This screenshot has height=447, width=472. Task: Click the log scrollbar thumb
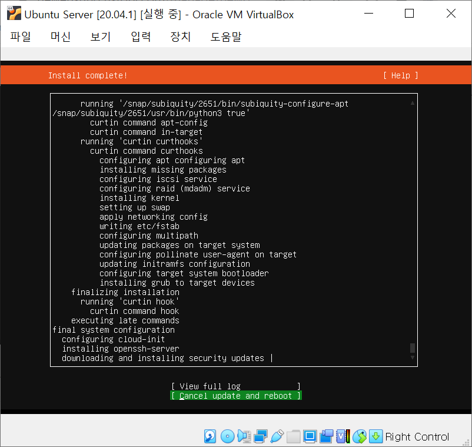pyautogui.click(x=413, y=348)
